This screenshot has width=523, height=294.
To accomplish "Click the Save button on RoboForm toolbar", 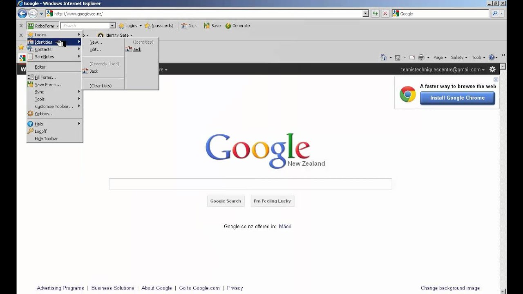I will (x=212, y=26).
